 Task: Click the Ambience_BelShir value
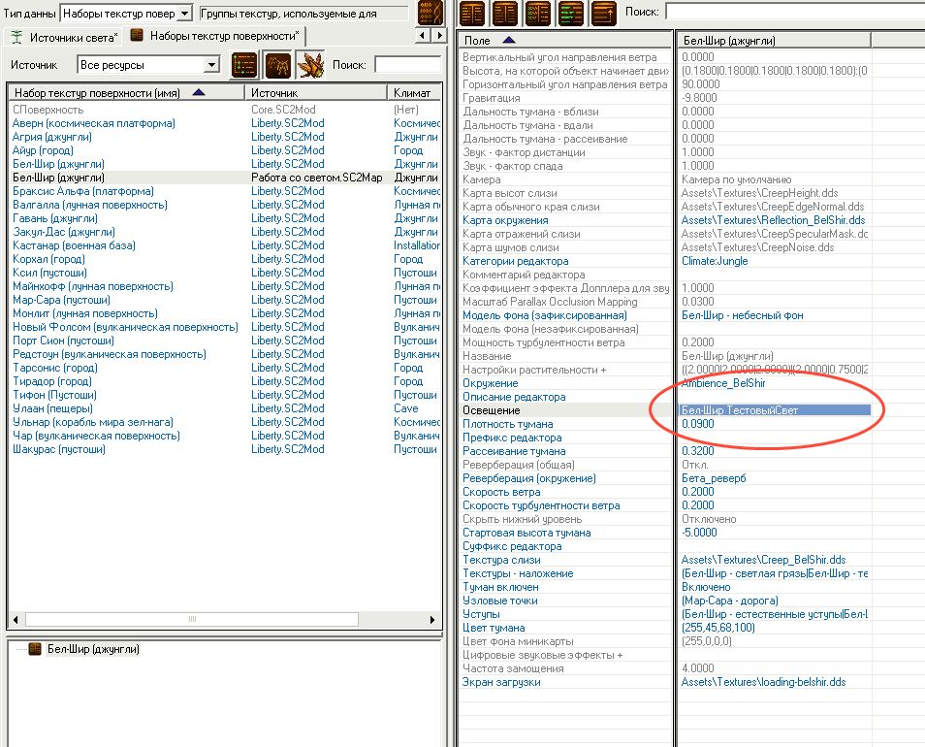click(723, 383)
